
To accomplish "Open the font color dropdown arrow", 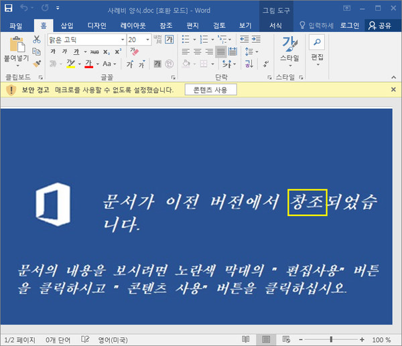I will click(97, 64).
